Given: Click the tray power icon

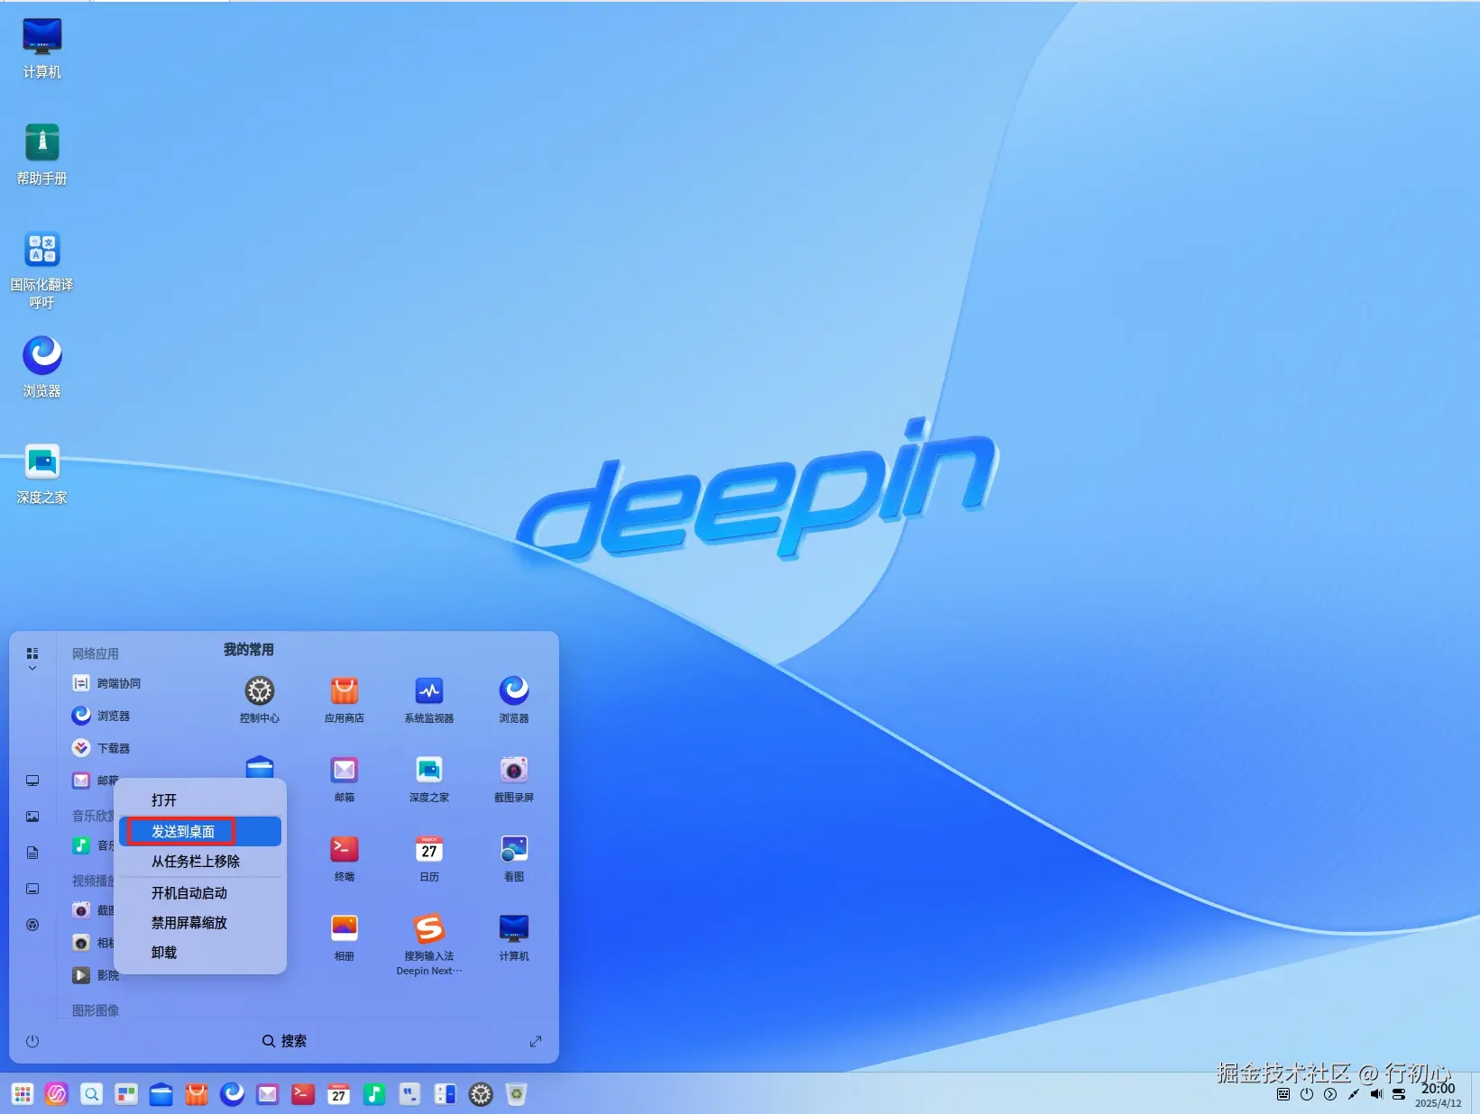Looking at the screenshot, I should pyautogui.click(x=1307, y=1094).
